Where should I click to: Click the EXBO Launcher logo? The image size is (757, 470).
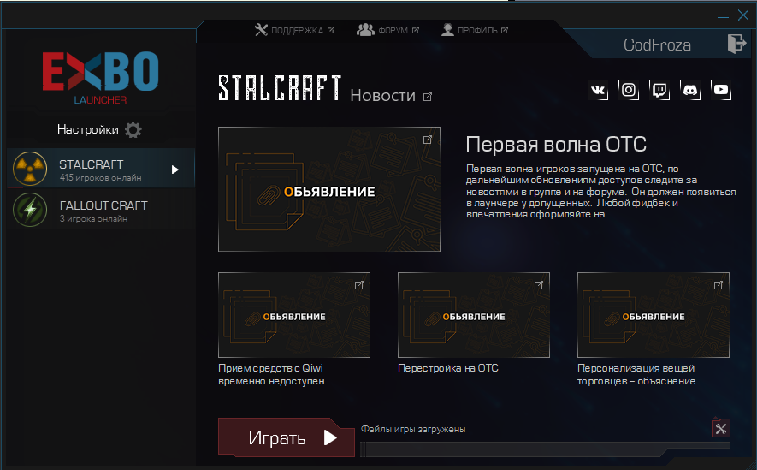[x=100, y=77]
